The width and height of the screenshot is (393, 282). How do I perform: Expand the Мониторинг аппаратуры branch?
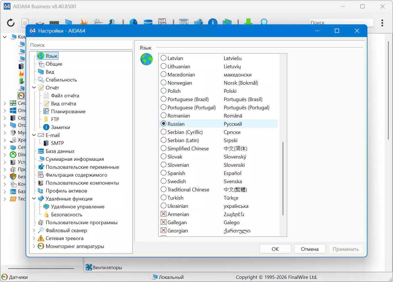click(x=34, y=246)
